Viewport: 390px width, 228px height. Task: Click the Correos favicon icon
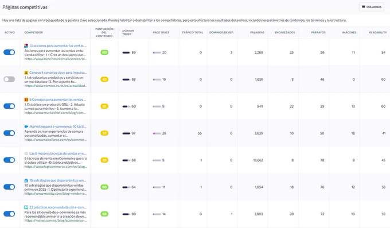pos(26,73)
